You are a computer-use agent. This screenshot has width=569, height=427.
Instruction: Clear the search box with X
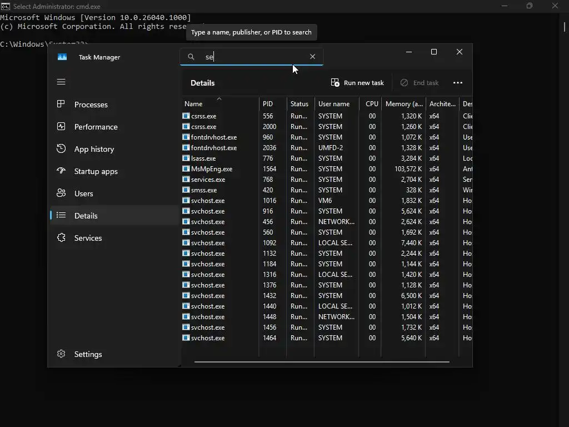(x=312, y=57)
